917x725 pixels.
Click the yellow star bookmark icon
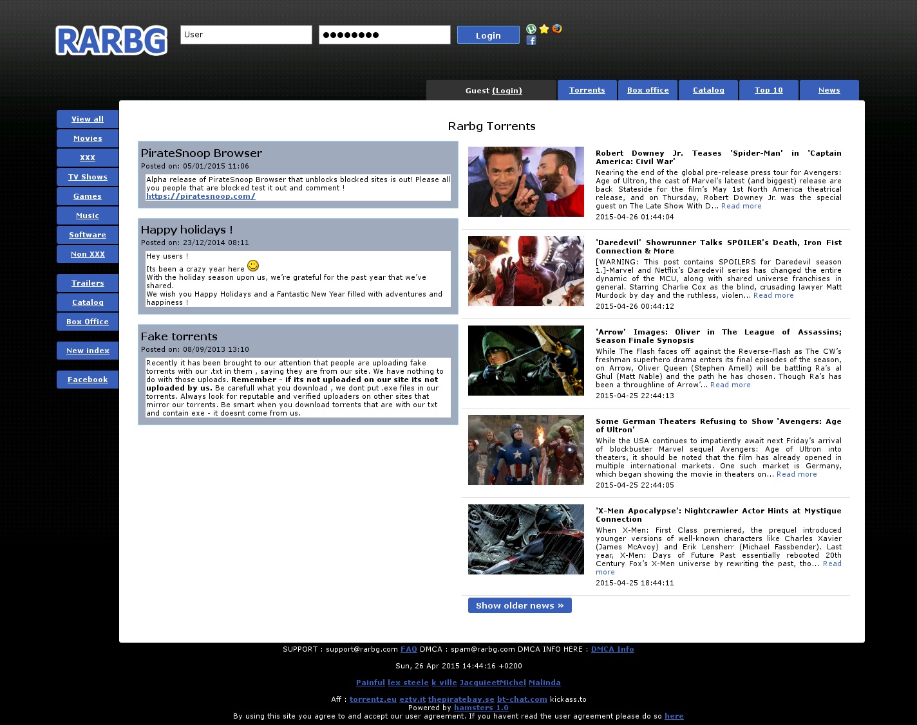tap(544, 29)
